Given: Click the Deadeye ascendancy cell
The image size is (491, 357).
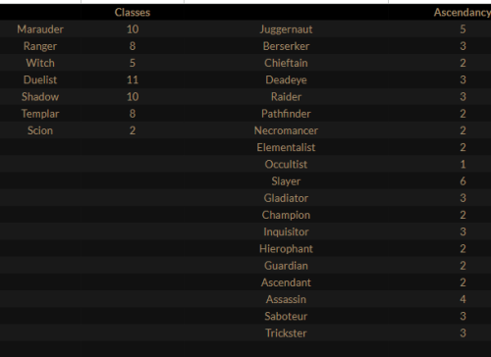Looking at the screenshot, I should pyautogui.click(x=286, y=80).
